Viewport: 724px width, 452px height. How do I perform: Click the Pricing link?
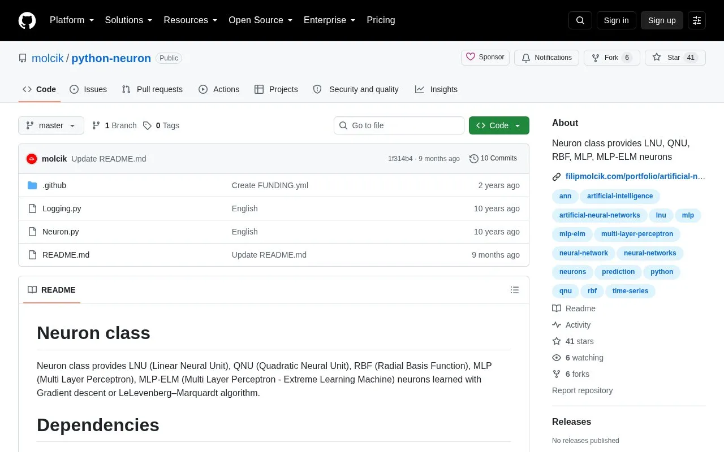click(x=381, y=20)
